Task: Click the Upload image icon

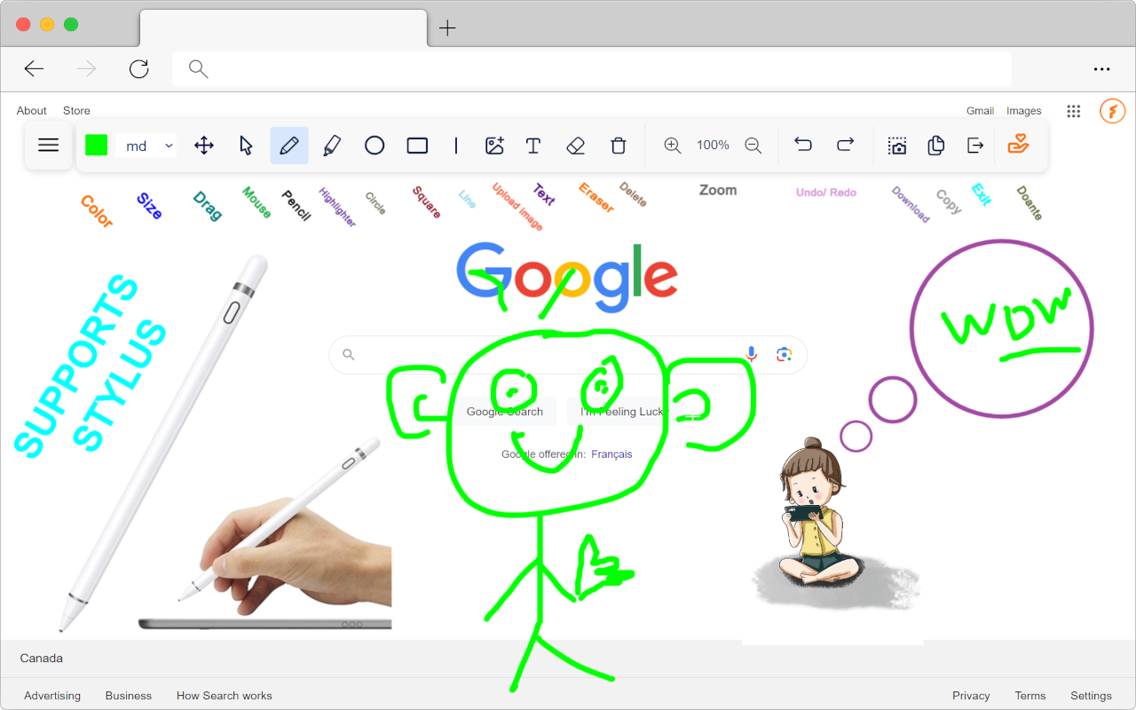Action: point(494,146)
